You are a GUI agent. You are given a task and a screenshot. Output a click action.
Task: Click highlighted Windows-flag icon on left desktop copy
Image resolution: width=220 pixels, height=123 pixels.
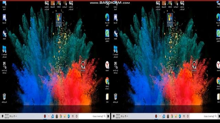(59, 20)
